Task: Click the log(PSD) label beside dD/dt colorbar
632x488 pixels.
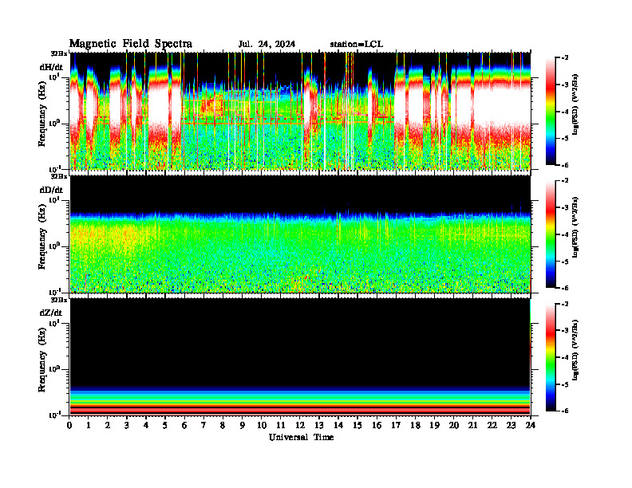Action: pos(575,227)
